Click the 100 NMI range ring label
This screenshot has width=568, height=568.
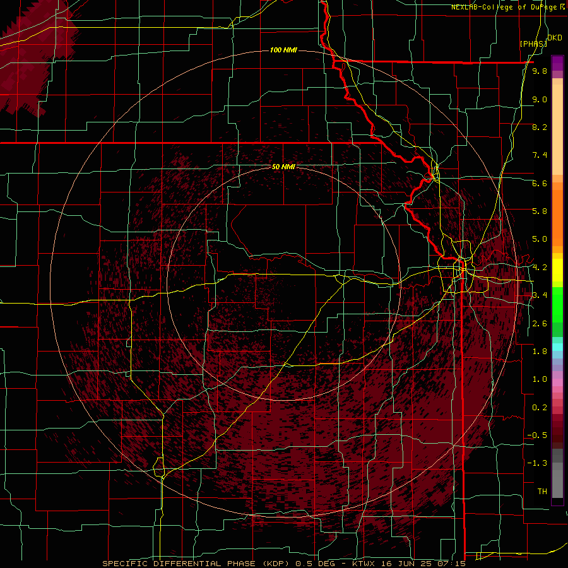[283, 50]
